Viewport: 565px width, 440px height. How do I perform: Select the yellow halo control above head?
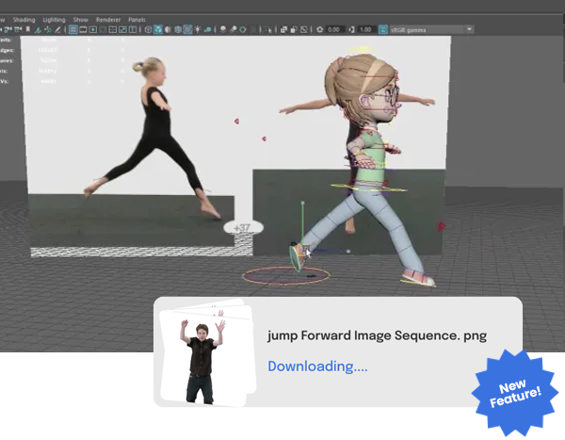362,50
